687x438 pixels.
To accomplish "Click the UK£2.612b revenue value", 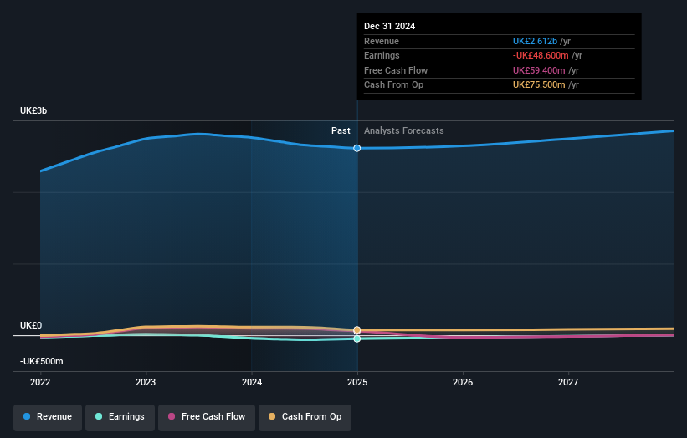I will point(535,41).
